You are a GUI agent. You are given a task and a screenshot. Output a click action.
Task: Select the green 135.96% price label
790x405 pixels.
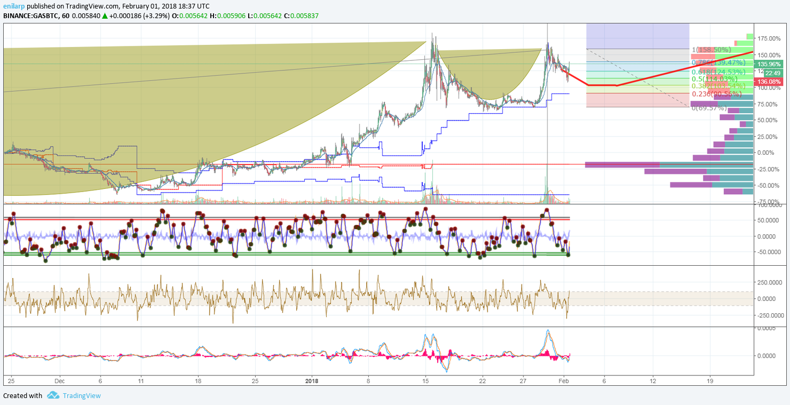point(770,63)
